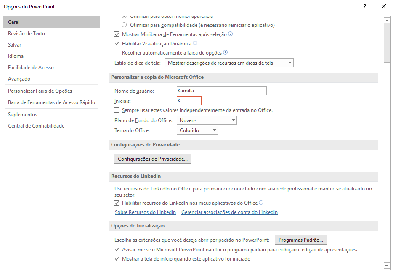
Task: Click the Iniciais input field
Action: pos(189,101)
